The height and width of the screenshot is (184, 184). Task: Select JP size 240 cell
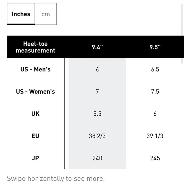click(97, 158)
